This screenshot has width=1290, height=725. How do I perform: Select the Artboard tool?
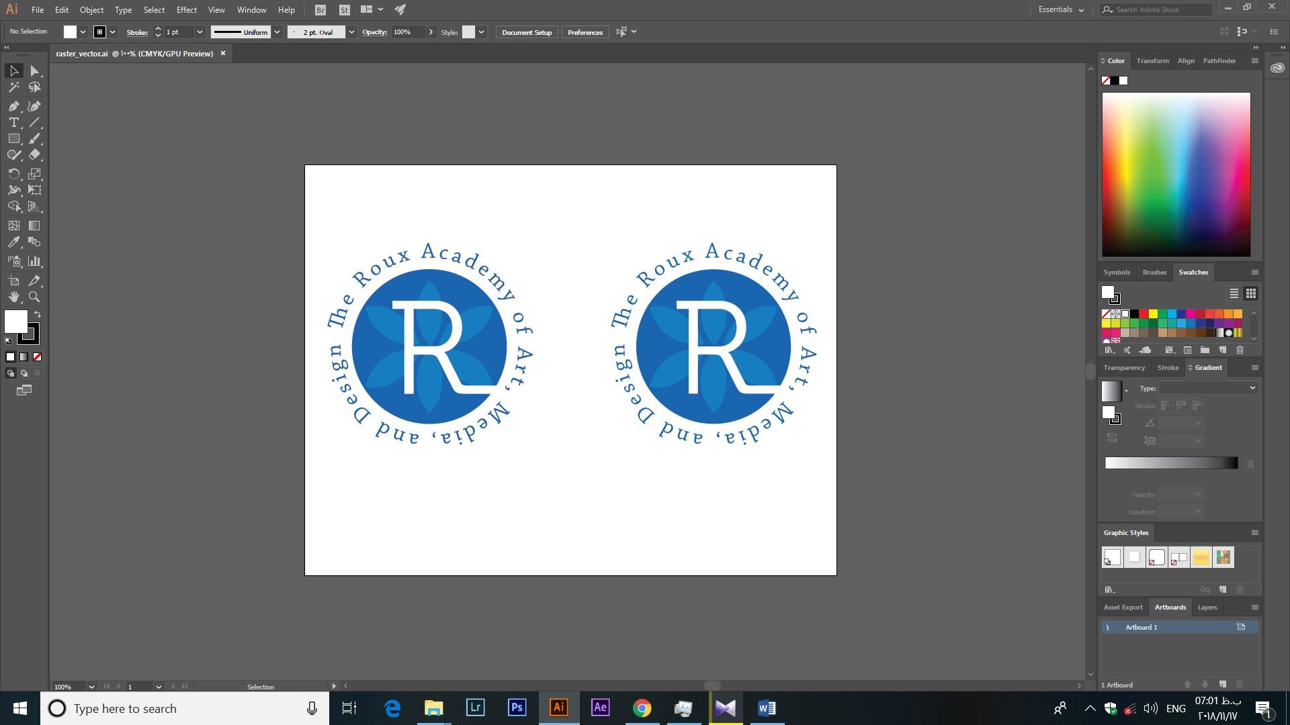[13, 281]
